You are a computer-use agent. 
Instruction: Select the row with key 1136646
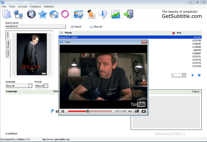(196, 44)
